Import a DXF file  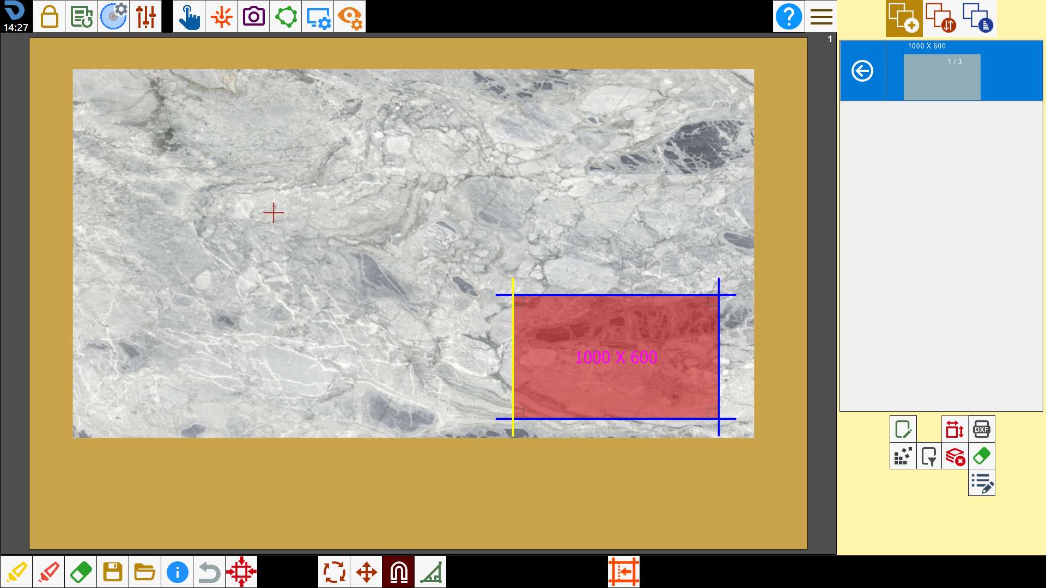coord(982,429)
